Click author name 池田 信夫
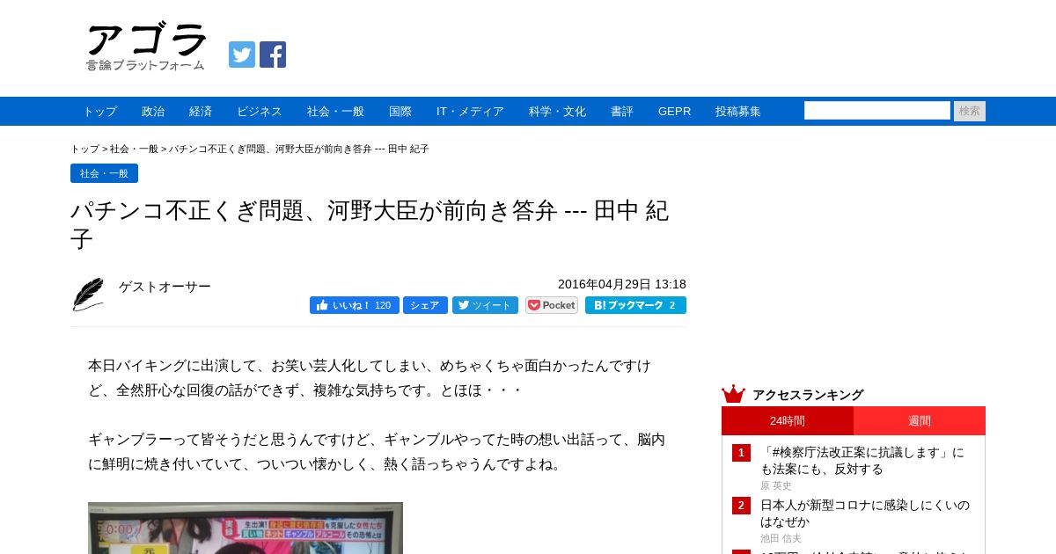This screenshot has width=1056, height=554. (781, 538)
